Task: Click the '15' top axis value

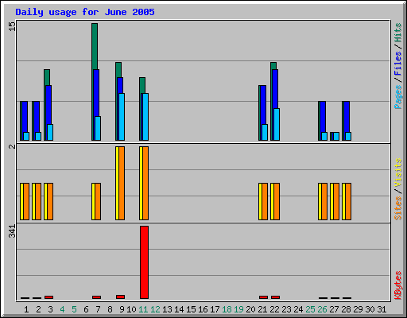Action: click(12, 26)
